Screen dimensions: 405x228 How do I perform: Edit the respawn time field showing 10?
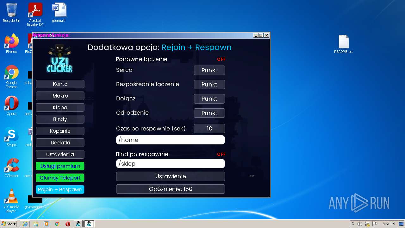(209, 129)
